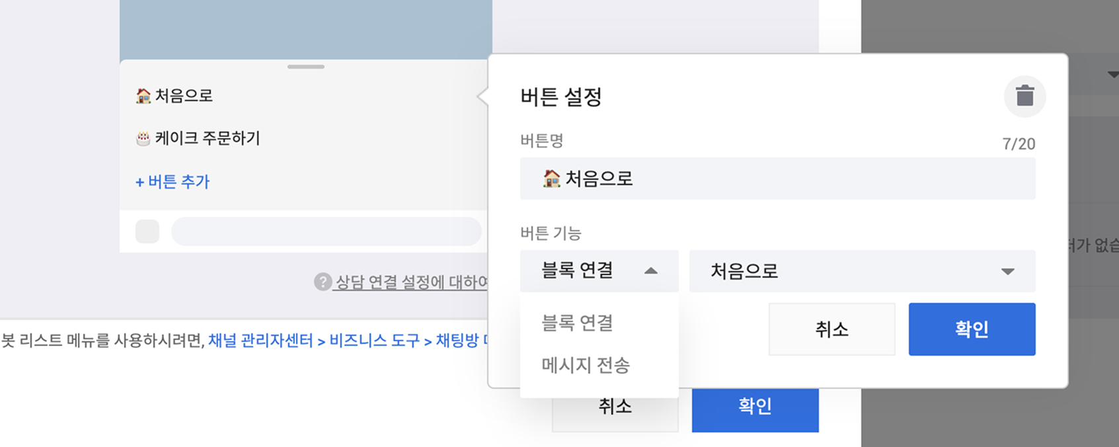Delete the button with the trash icon
The image size is (1119, 447).
[1024, 97]
